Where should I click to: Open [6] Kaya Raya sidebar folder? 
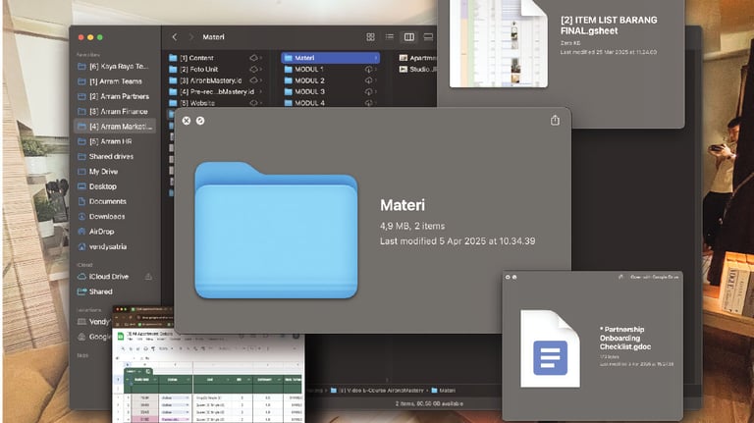(115, 67)
